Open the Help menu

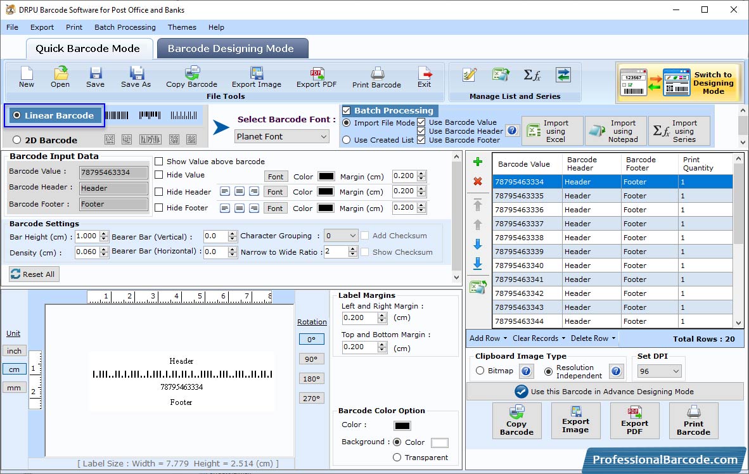click(x=216, y=27)
